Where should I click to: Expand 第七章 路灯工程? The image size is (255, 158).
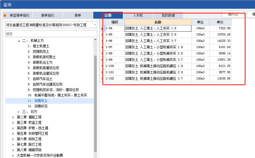point(13,145)
